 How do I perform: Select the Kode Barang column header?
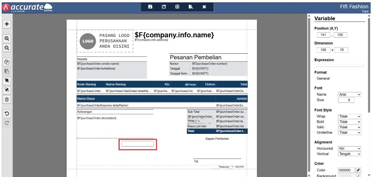click(x=87, y=84)
